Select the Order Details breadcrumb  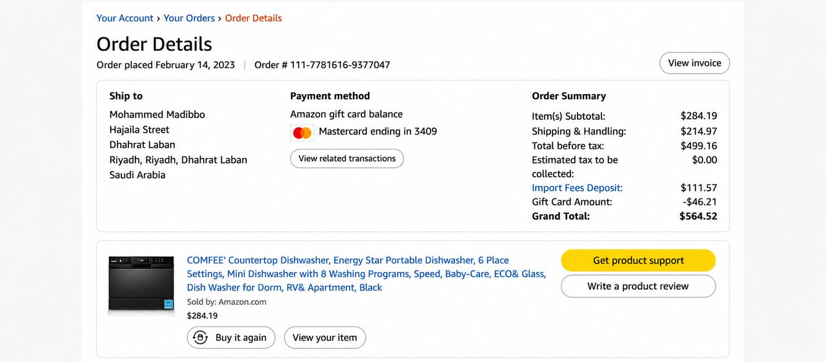pyautogui.click(x=254, y=18)
